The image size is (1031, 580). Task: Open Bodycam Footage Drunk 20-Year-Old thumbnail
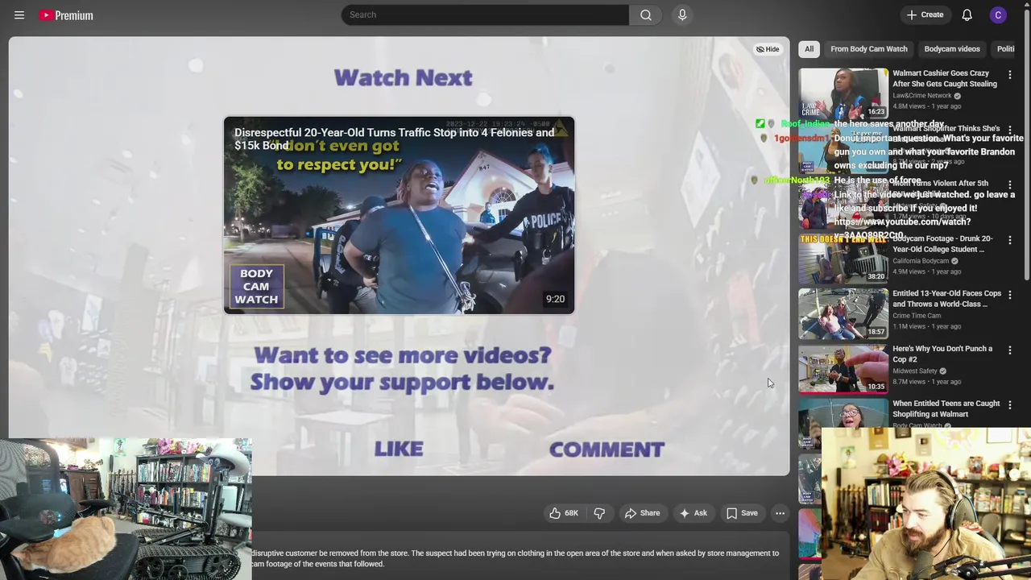843,258
